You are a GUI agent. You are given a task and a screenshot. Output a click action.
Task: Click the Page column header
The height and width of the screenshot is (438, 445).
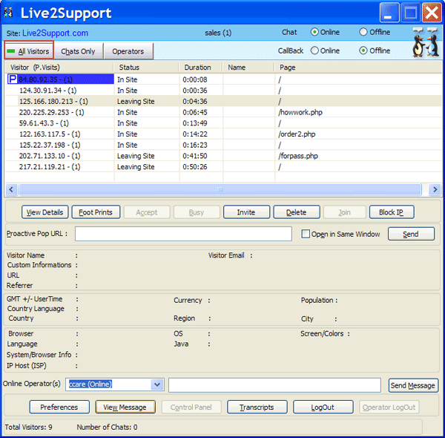point(357,68)
